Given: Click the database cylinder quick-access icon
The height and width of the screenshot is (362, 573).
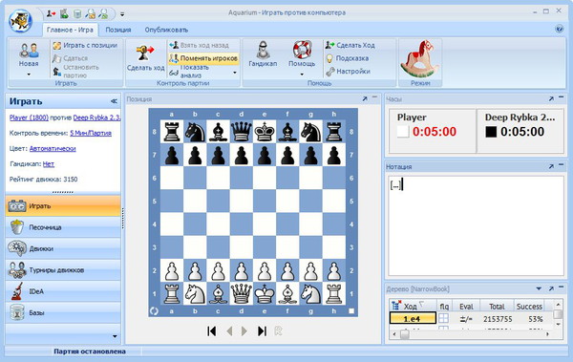Looking at the screenshot, I should tap(77, 14).
